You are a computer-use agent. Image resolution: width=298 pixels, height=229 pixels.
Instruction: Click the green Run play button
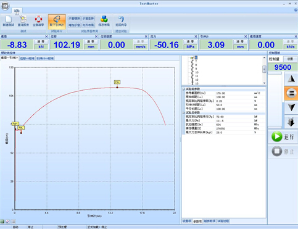pos(283,136)
